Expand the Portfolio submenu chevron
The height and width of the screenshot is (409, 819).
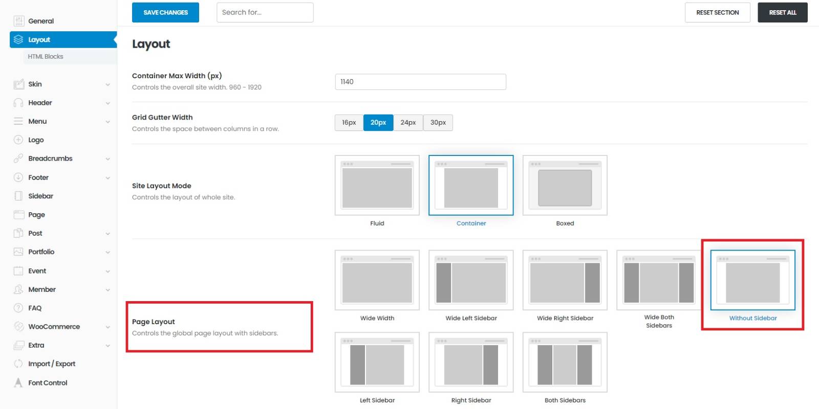[107, 252]
